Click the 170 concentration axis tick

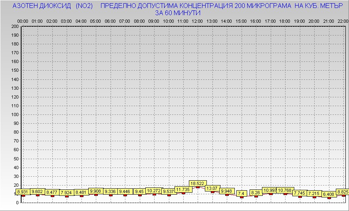15,53
